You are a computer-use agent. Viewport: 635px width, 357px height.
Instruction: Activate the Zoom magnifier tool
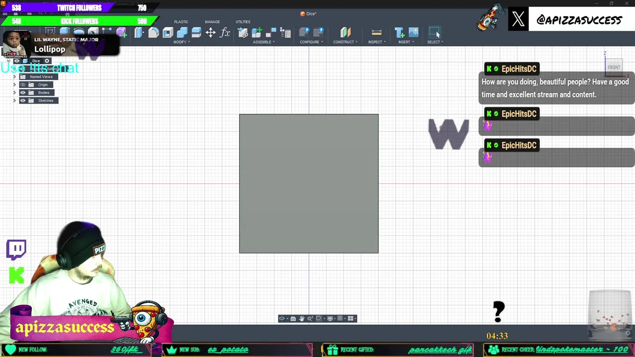310,318
